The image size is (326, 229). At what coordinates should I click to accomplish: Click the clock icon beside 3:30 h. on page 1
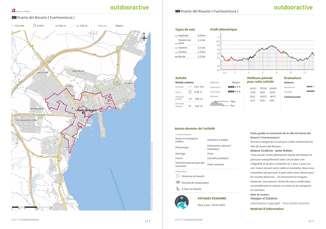pyautogui.click(x=35, y=25)
